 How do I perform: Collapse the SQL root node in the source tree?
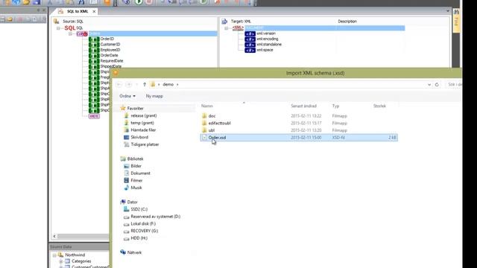click(58, 28)
